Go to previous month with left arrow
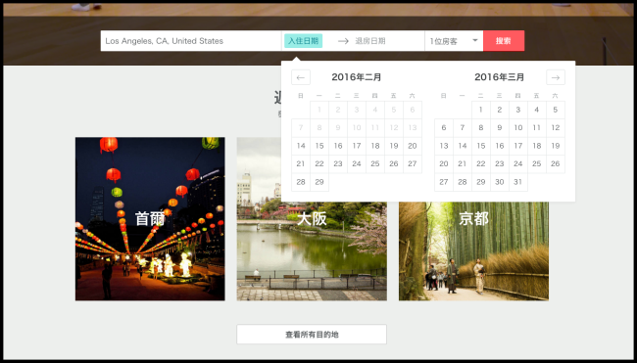This screenshot has height=363, width=637. tap(301, 77)
